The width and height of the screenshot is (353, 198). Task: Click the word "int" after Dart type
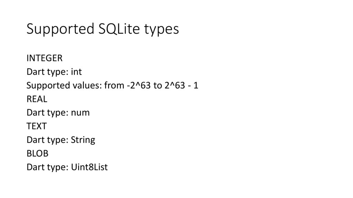pyautogui.click(x=76, y=72)
